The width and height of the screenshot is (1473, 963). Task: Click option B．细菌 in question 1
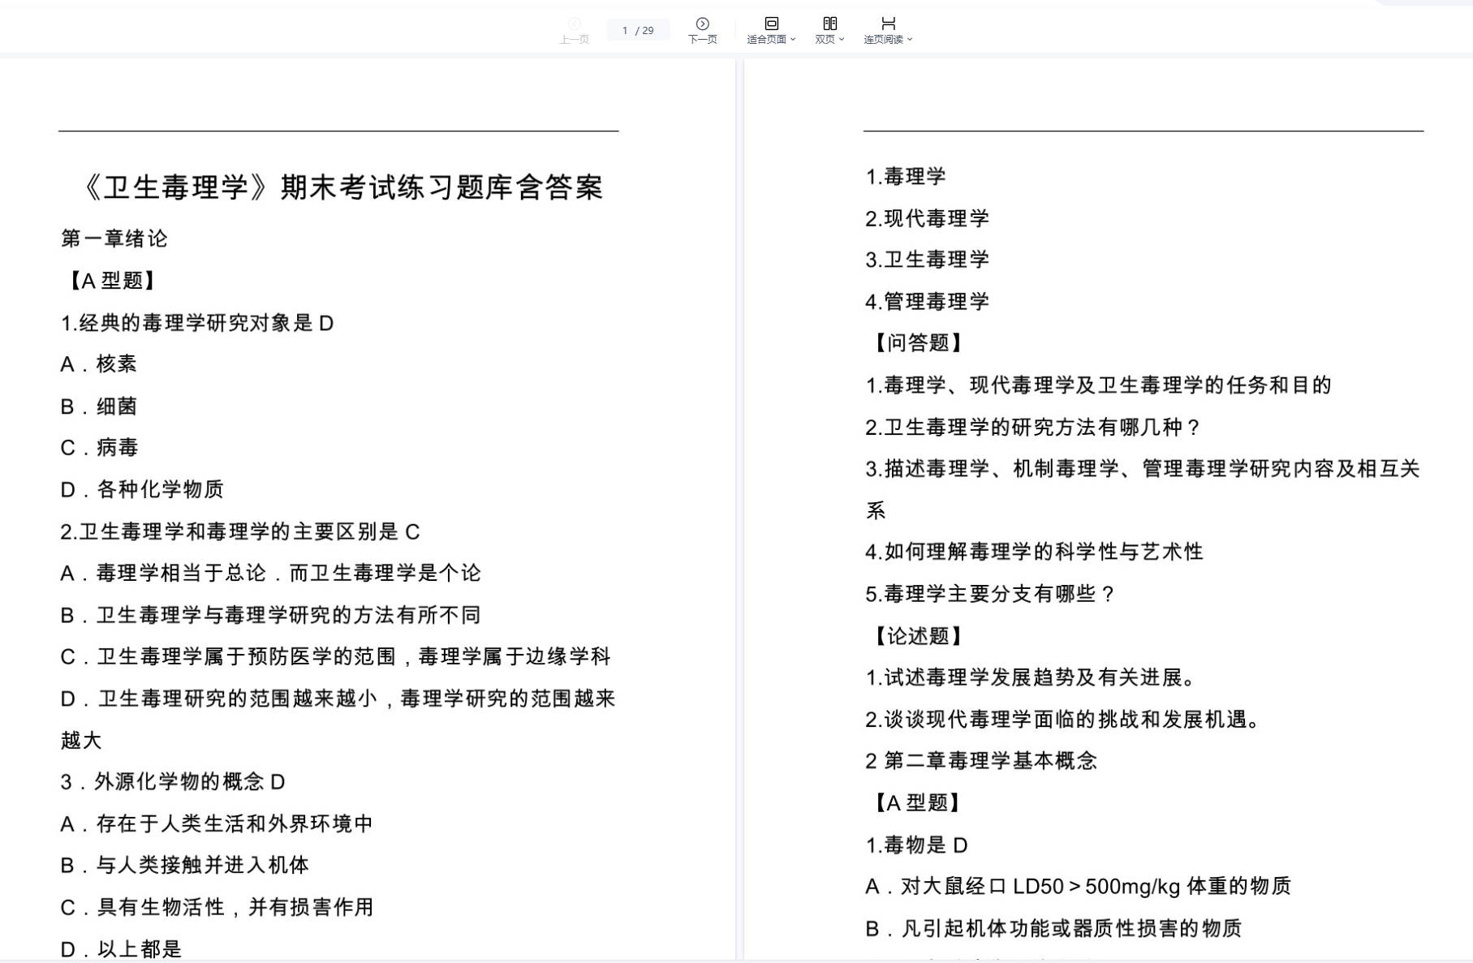tap(99, 406)
